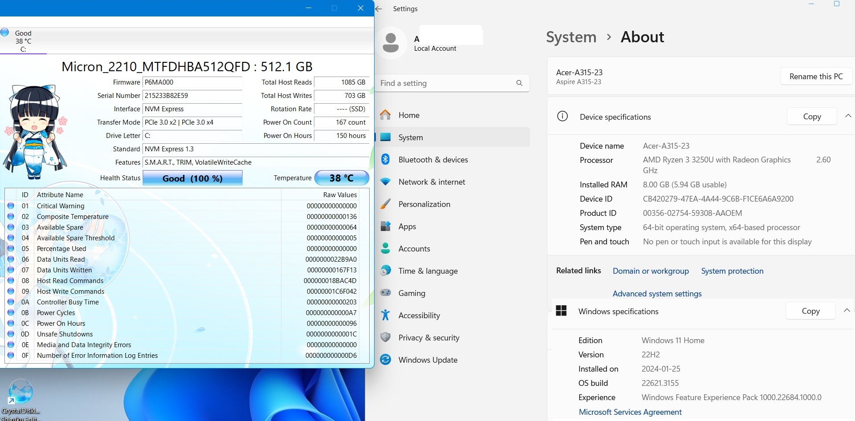This screenshot has height=421, width=855.
Task: Select the Media and Data Integrity Errors row
Action: pos(187,344)
